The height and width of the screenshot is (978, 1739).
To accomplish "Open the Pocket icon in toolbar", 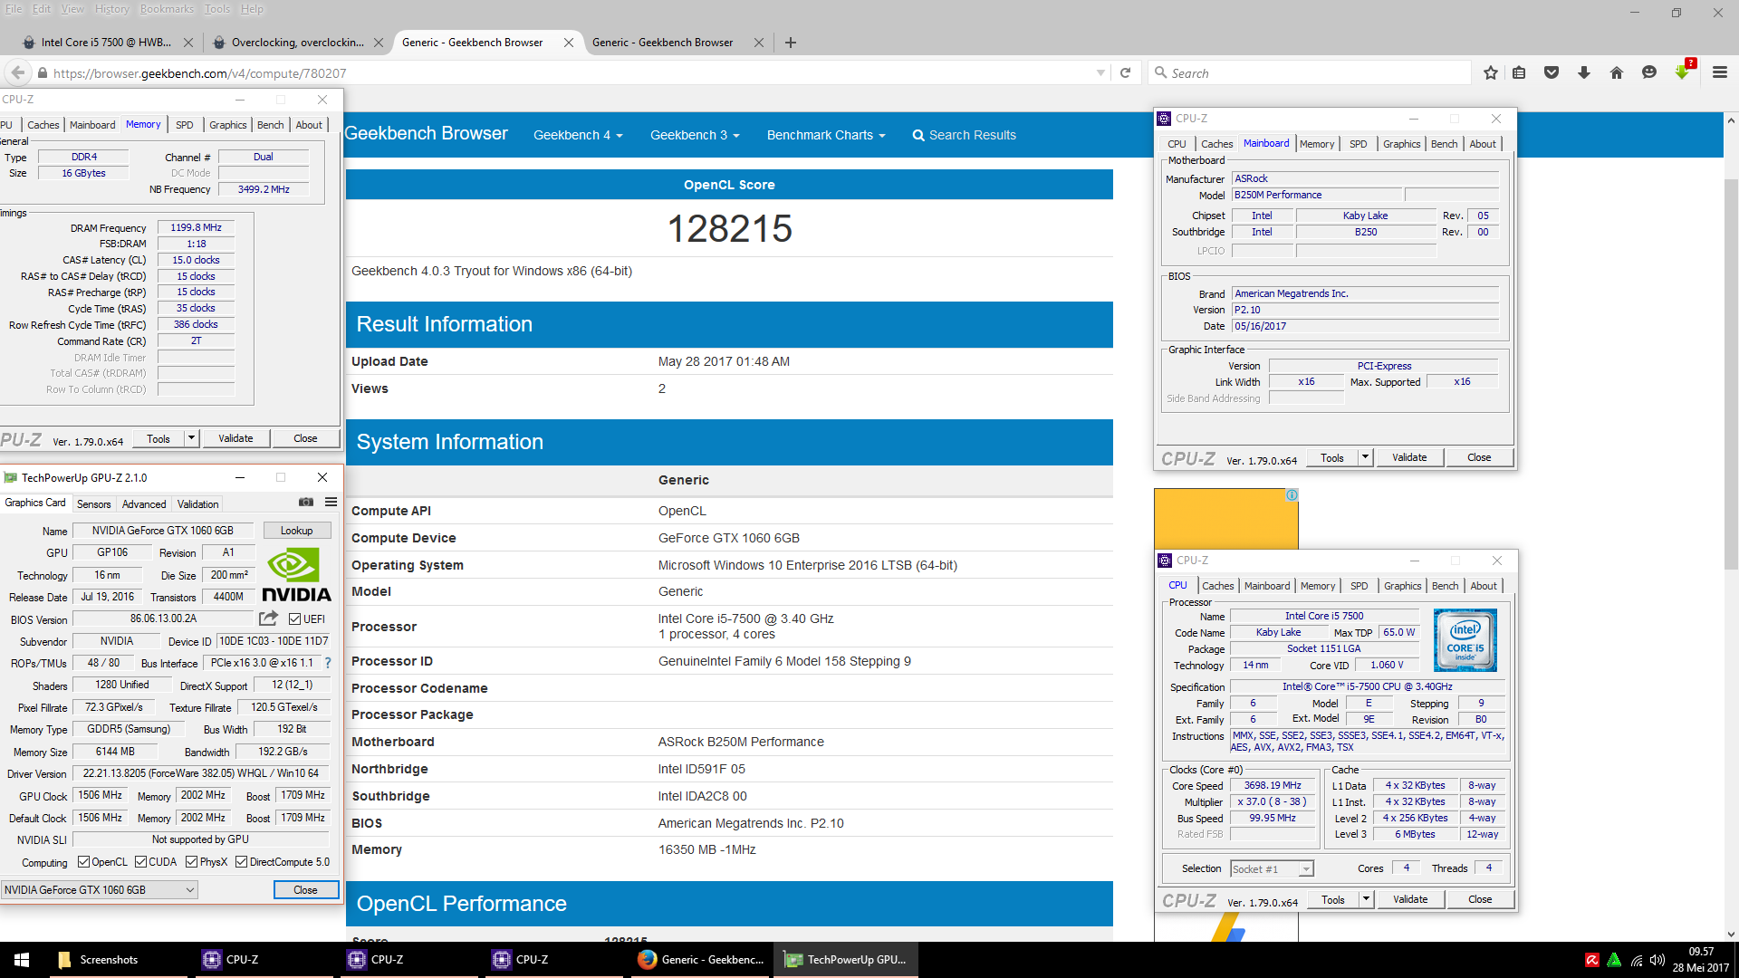I will pyautogui.click(x=1552, y=73).
